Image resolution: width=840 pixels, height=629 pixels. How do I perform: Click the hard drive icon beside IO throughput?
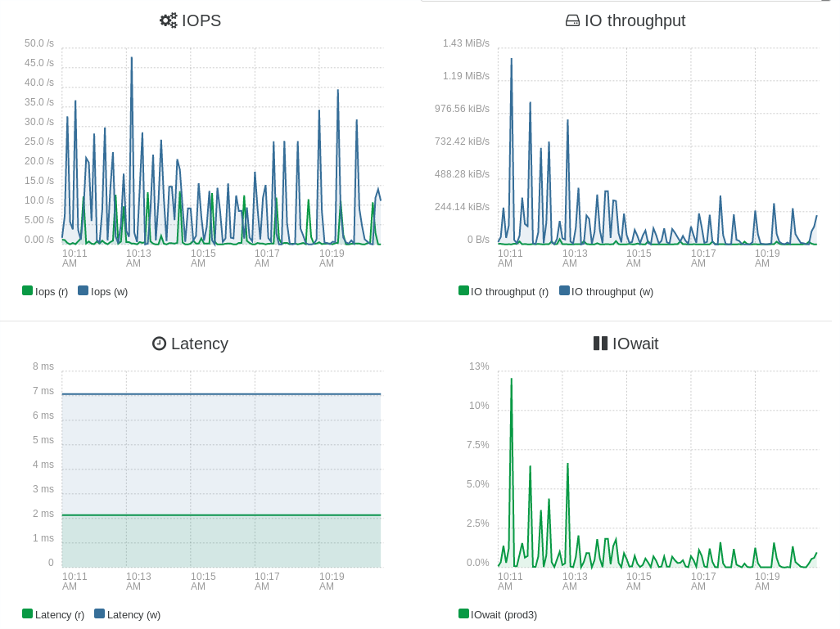572,21
